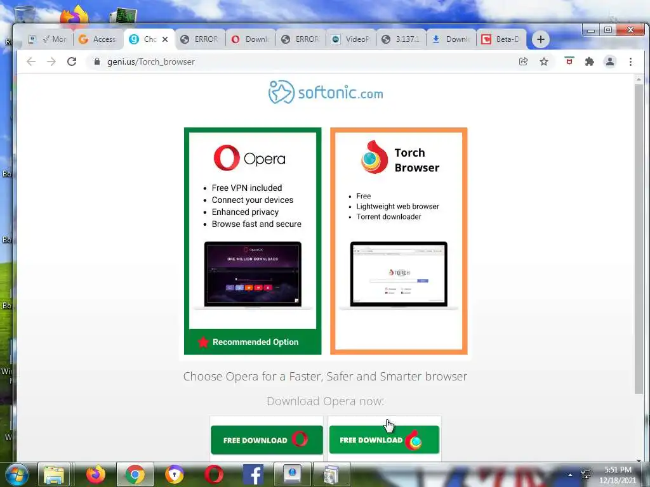Switch to the Opera Downl tab
This screenshot has width=650, height=487.
tap(251, 39)
